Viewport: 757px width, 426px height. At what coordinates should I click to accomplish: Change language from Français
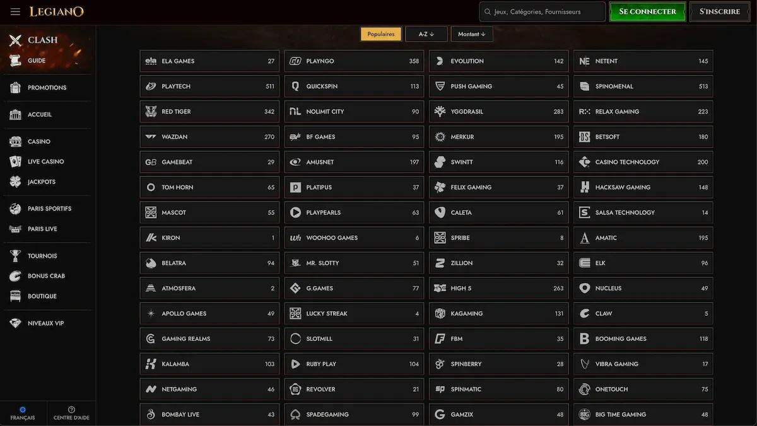point(23,413)
